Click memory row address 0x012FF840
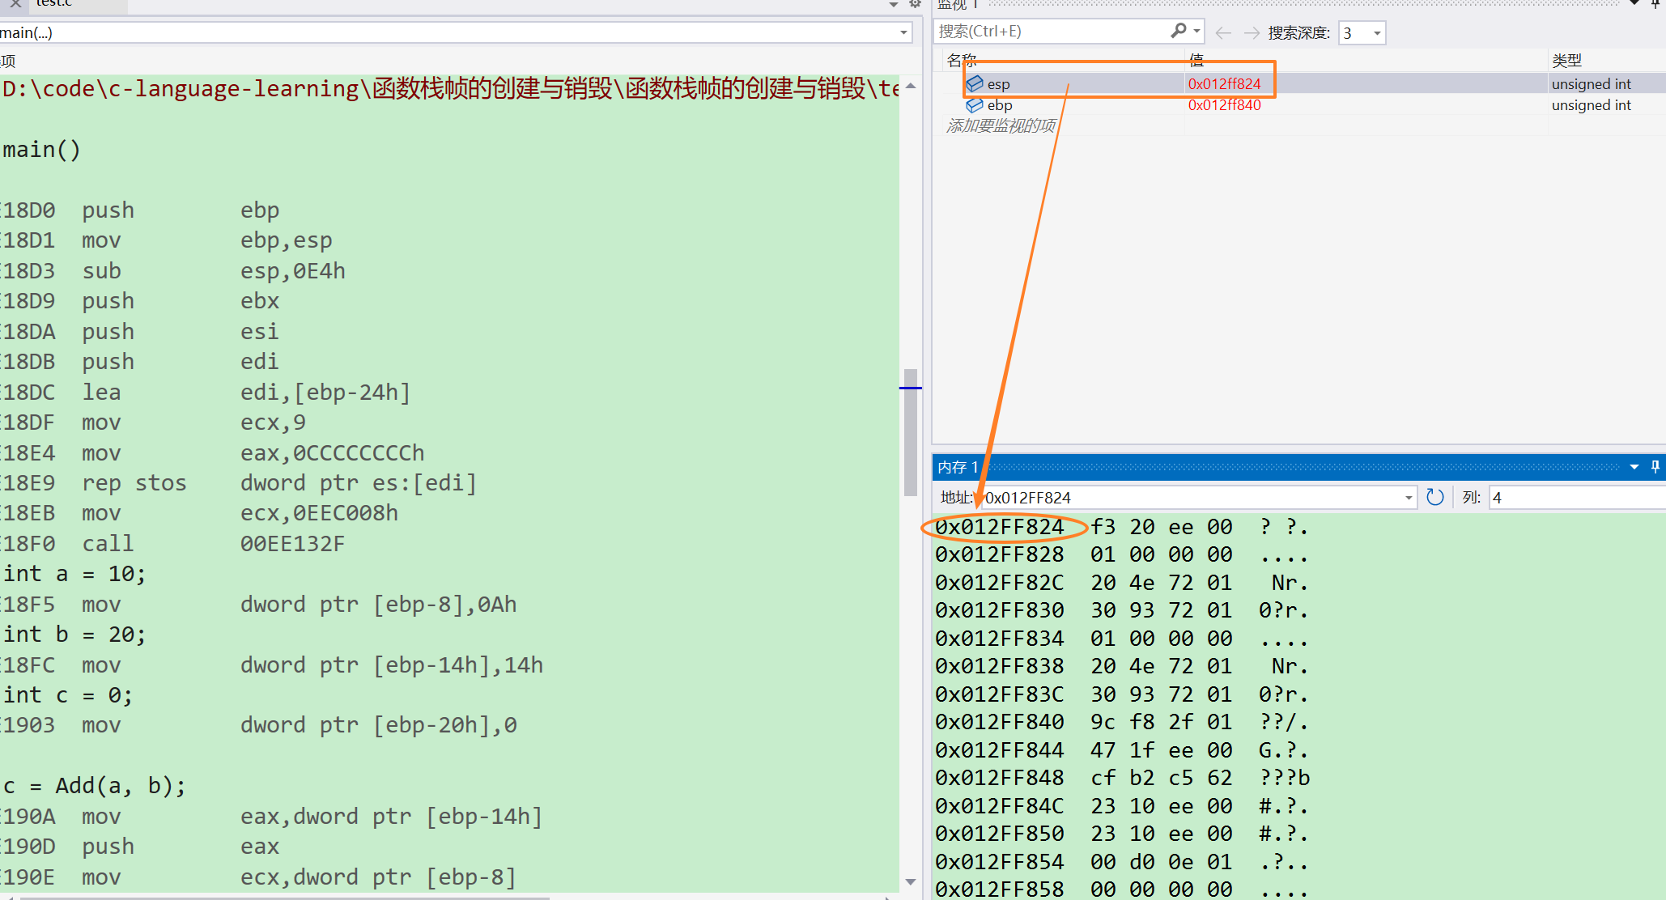 1000,722
